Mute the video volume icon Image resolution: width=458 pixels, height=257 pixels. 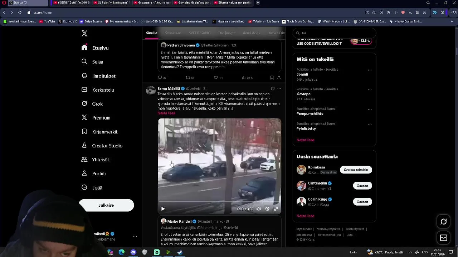click(x=259, y=209)
